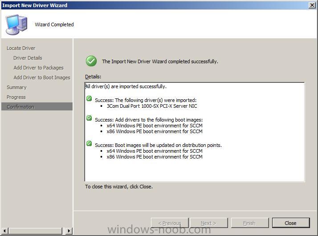Click 'All driver(s) are imported successfully.' line

point(126,86)
